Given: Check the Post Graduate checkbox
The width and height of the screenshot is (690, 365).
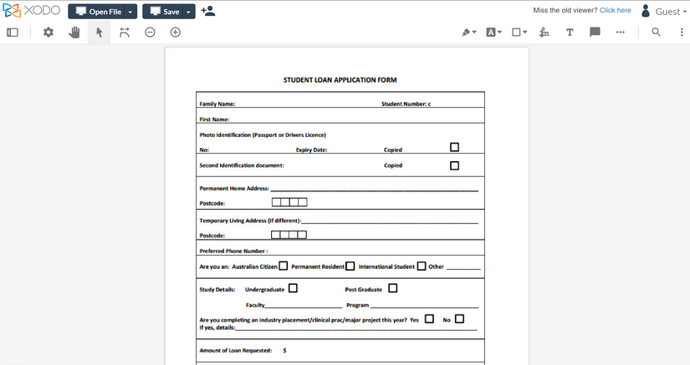Looking at the screenshot, I should pos(393,288).
